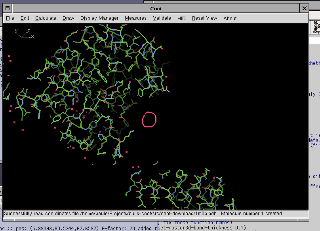
Task: Click the Coot window title bar
Action: (156, 8)
